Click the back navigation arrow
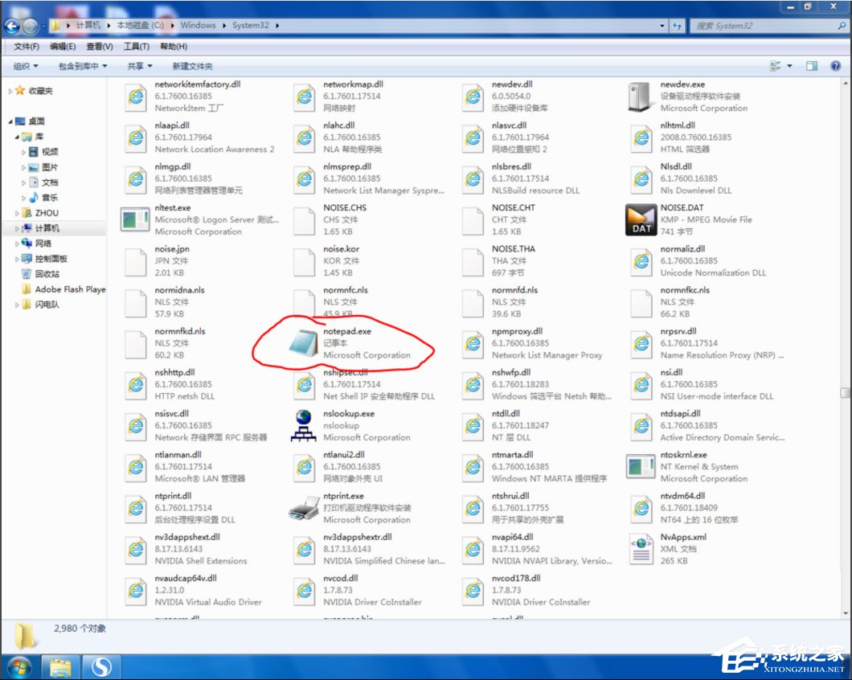852x680 pixels. click(x=11, y=25)
